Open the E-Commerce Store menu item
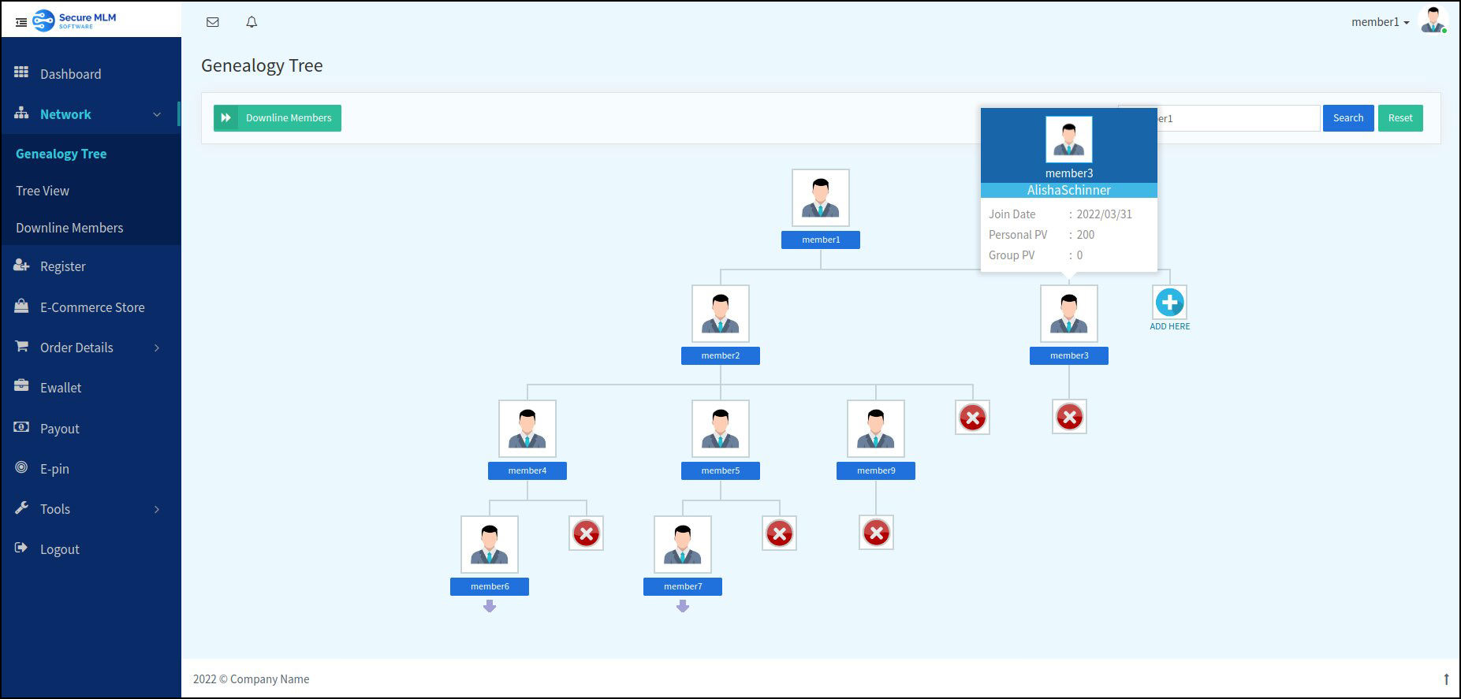The image size is (1461, 699). [91, 307]
